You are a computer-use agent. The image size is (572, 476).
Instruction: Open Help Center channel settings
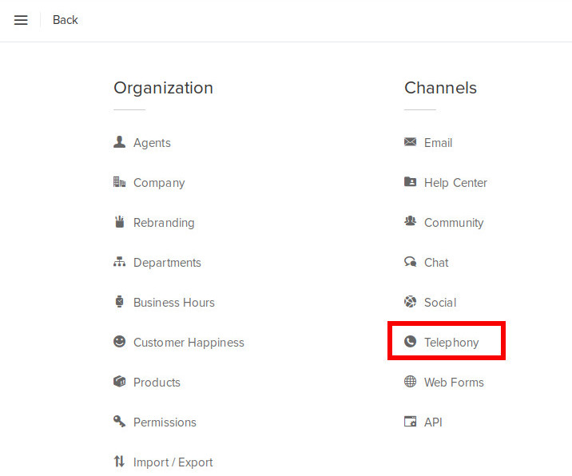455,183
